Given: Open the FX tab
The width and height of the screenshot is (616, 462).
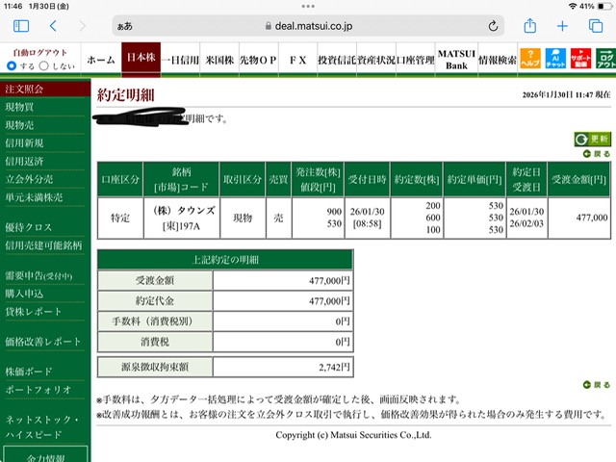Looking at the screenshot, I should coord(297,60).
